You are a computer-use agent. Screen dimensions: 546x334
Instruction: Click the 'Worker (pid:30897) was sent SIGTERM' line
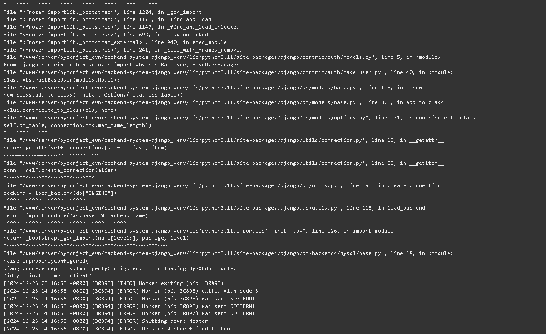(129, 313)
